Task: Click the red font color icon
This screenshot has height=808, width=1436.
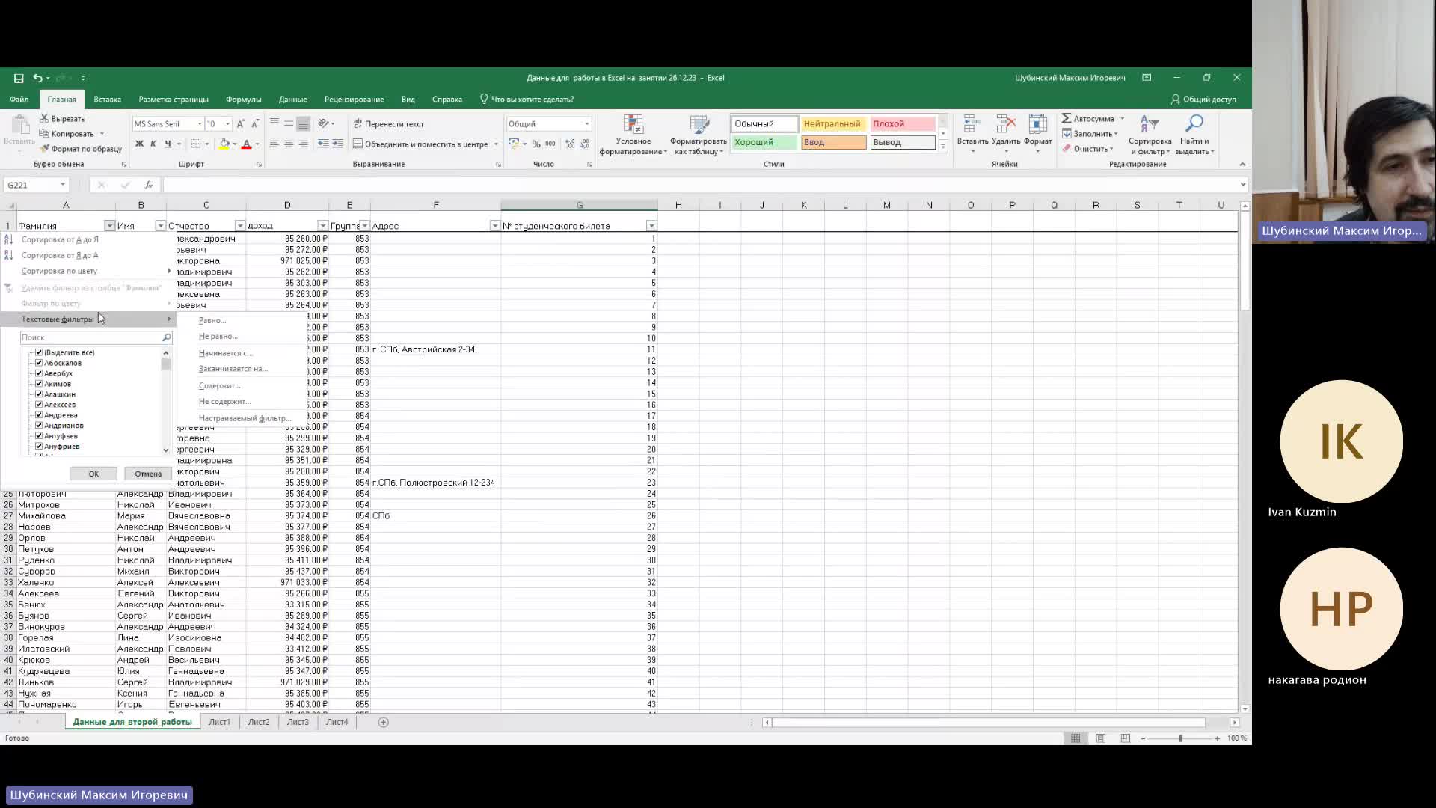Action: click(x=246, y=144)
